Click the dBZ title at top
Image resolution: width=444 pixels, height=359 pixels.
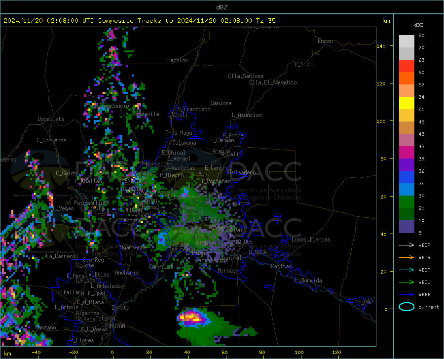pyautogui.click(x=222, y=7)
